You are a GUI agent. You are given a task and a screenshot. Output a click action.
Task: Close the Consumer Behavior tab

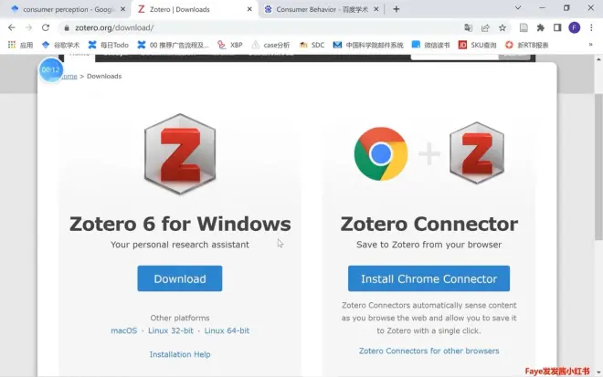coord(376,9)
